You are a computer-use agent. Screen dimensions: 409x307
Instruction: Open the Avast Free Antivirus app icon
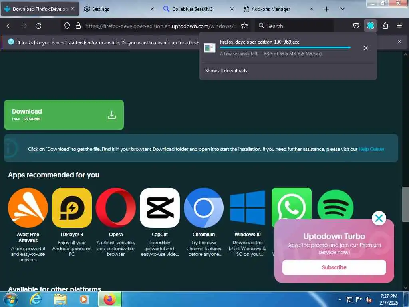[28, 208]
